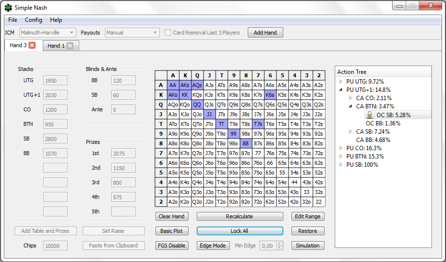Click the Add Hand button

[x=265, y=33]
